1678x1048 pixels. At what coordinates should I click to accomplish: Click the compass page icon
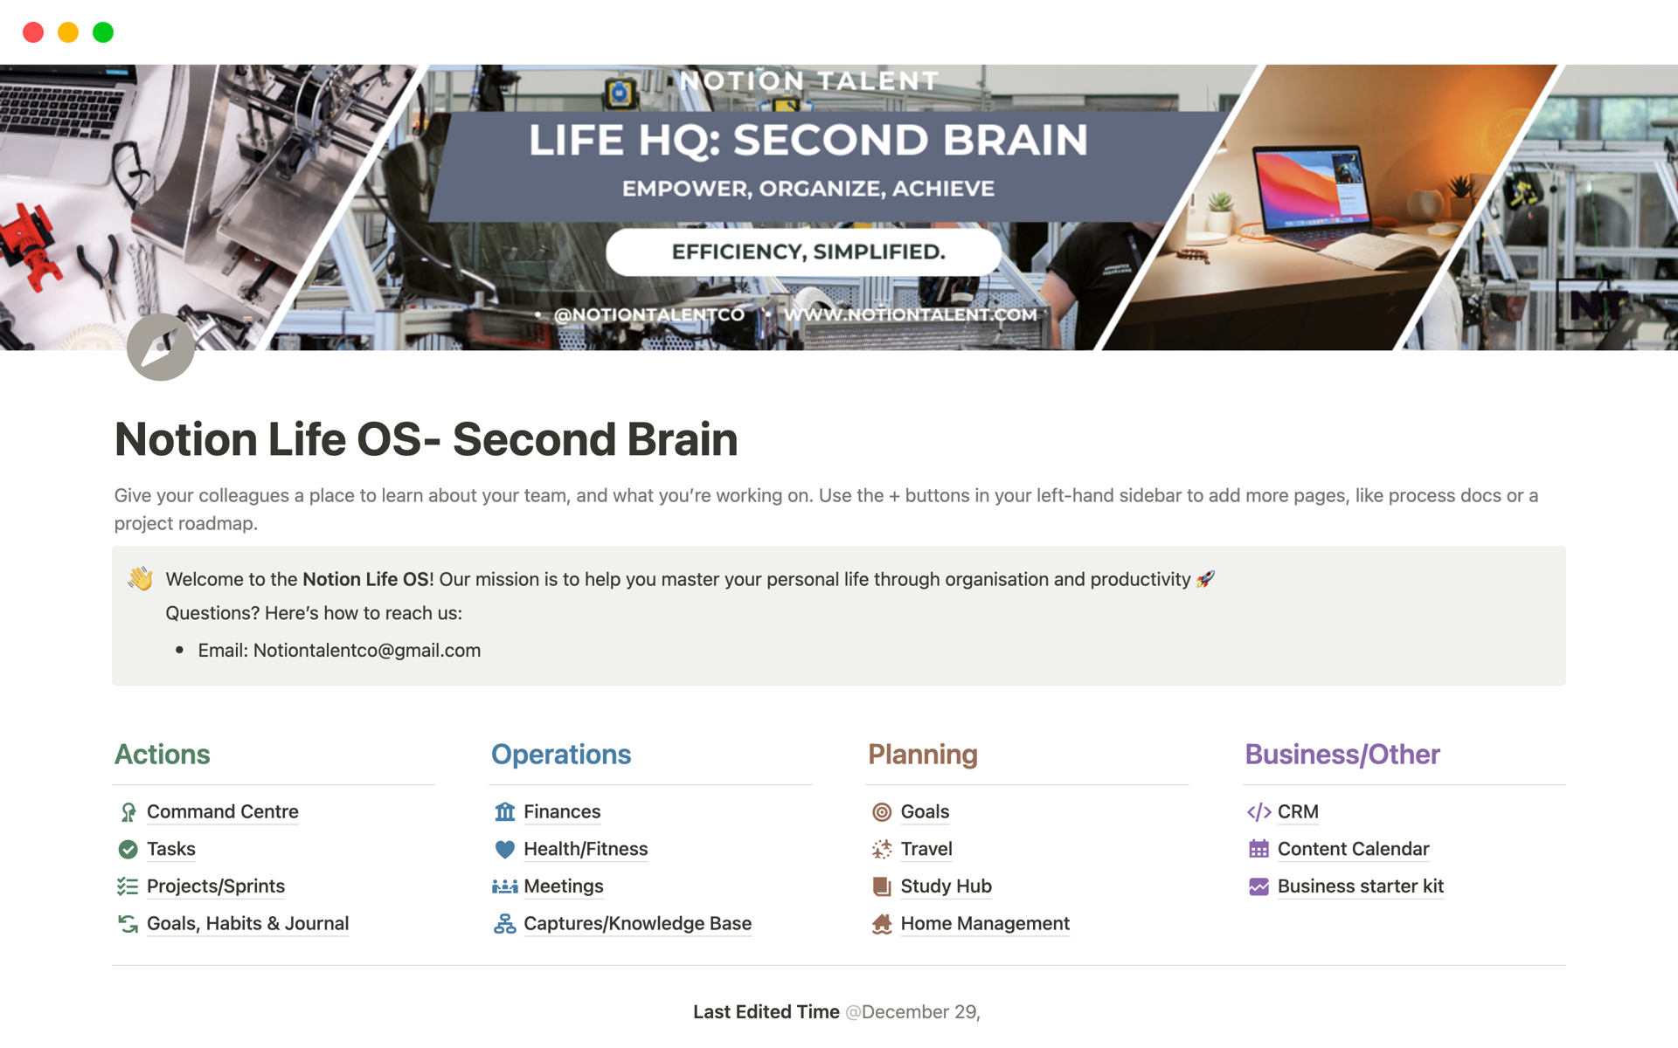pos(161,347)
